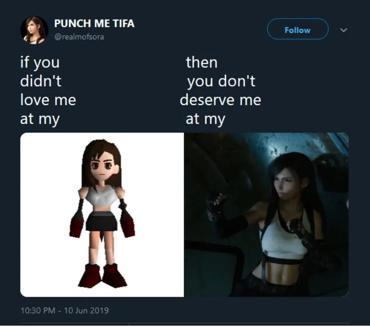This screenshot has width=370, height=328.
Task: View the dark remake character image
Action: coord(266,214)
